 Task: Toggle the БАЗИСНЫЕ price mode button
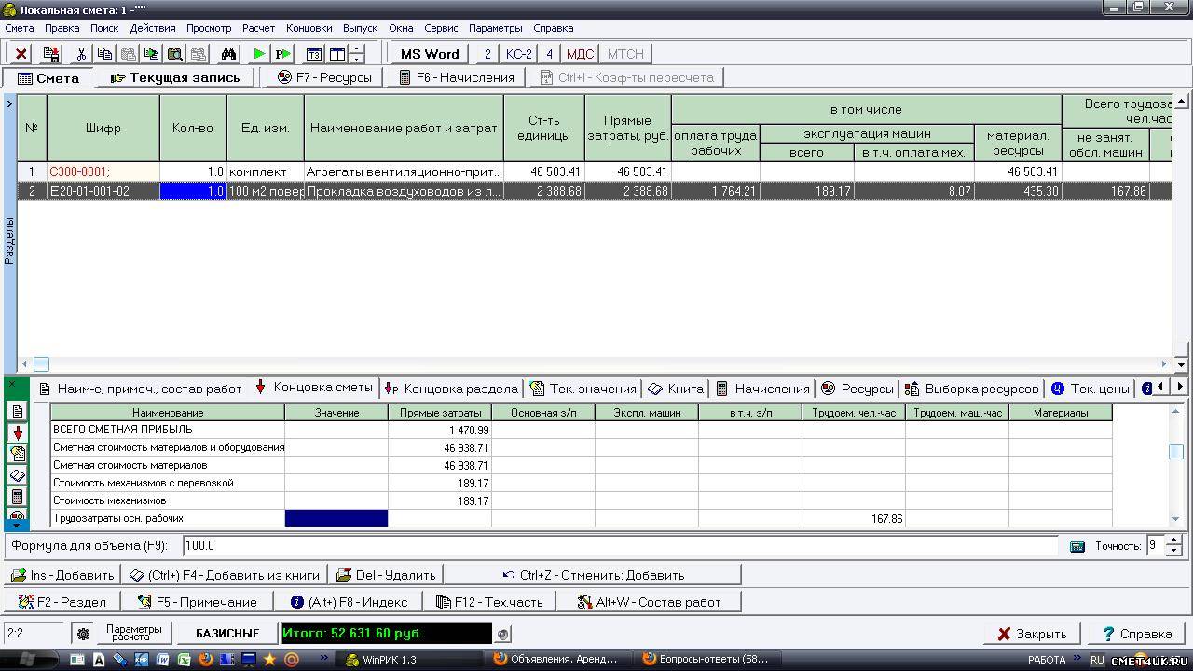pos(227,634)
